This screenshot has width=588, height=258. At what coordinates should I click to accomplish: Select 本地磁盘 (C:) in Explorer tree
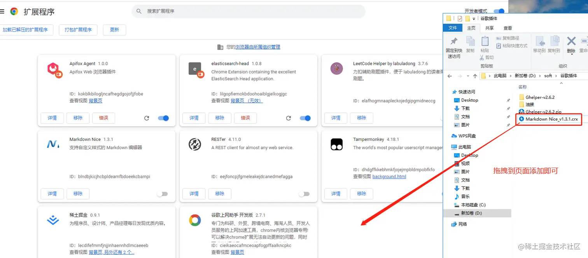(x=470, y=205)
